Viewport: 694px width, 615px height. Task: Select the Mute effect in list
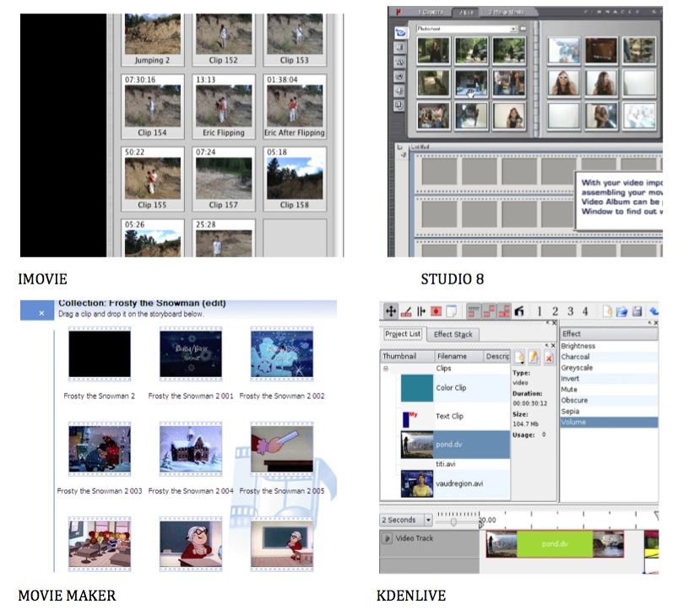[609, 390]
